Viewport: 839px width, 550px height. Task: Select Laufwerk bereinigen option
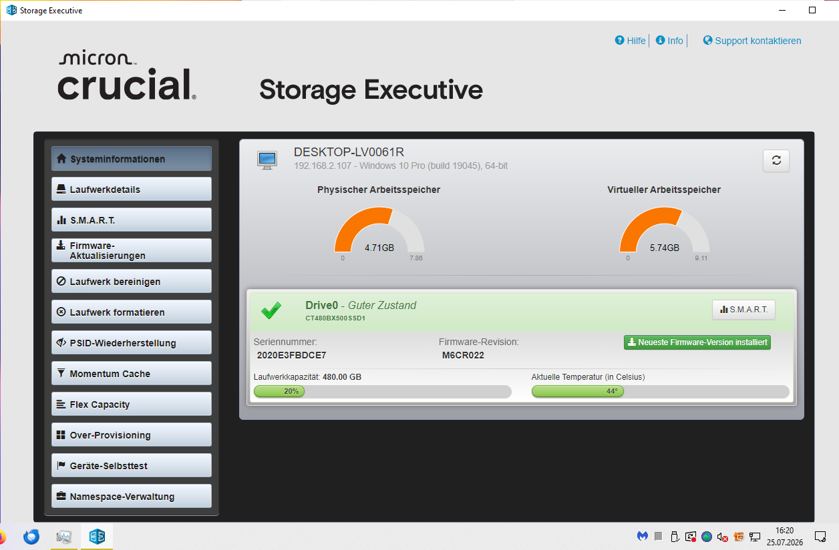click(x=132, y=281)
